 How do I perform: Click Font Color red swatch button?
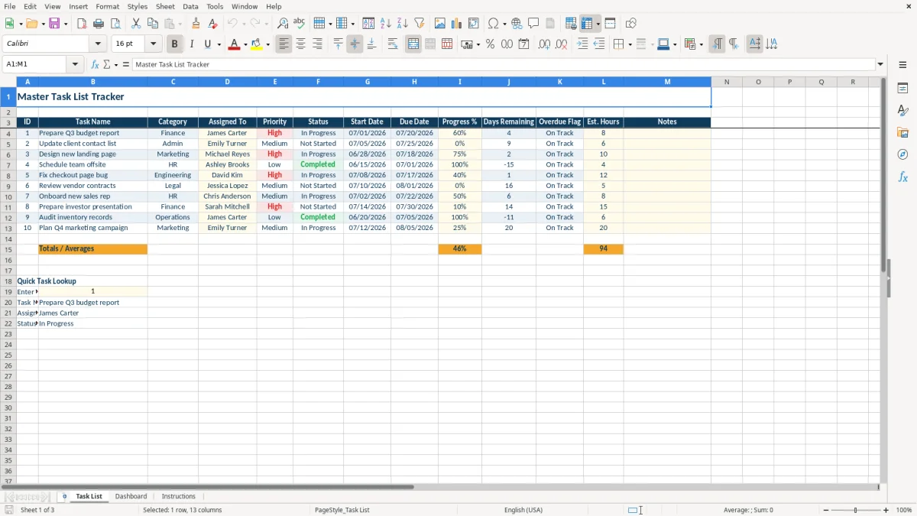pos(234,44)
